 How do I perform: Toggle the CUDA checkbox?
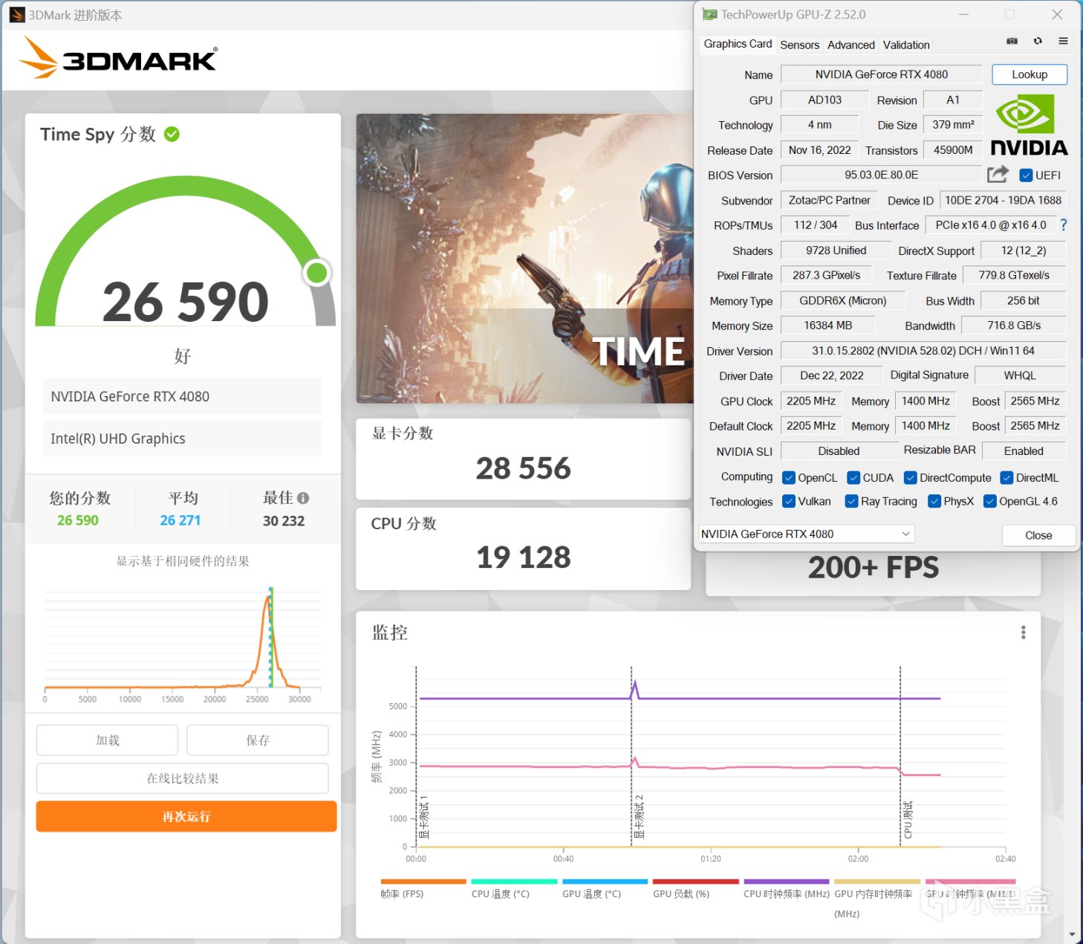[853, 477]
